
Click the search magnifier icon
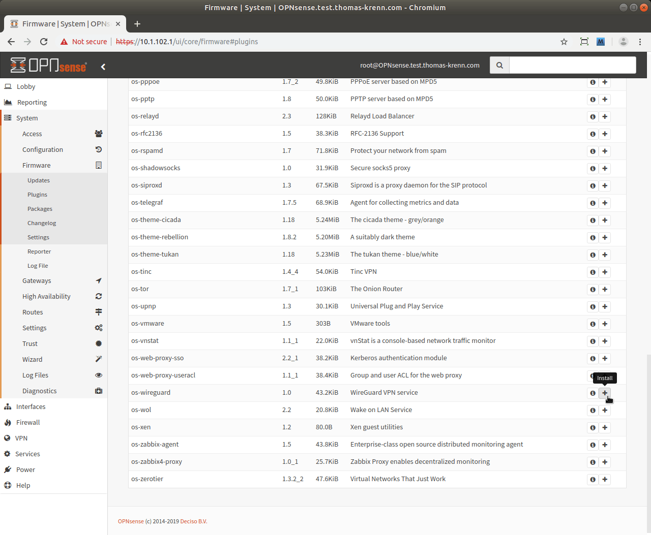(x=499, y=65)
